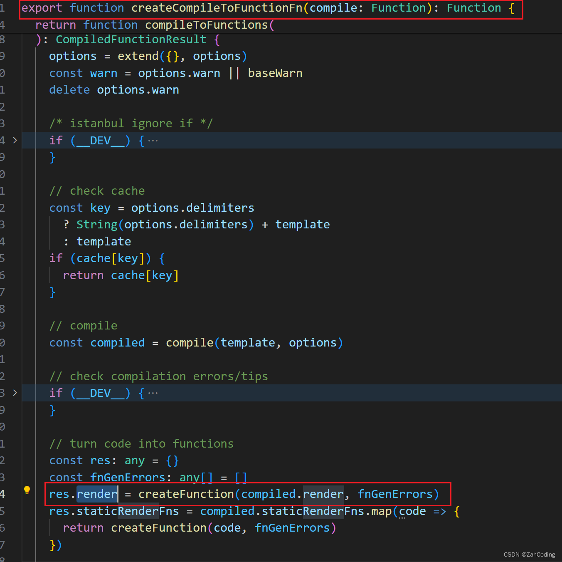Click createFunction on the res.render line
562x562 pixels.
(x=186, y=494)
